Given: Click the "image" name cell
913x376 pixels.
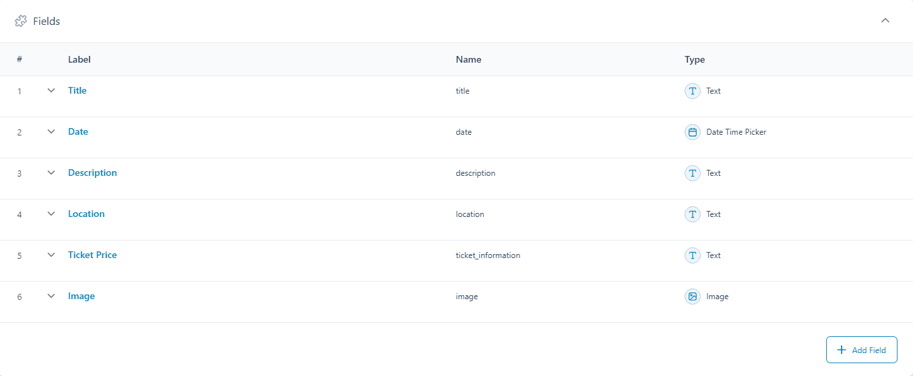Looking at the screenshot, I should click(x=467, y=296).
